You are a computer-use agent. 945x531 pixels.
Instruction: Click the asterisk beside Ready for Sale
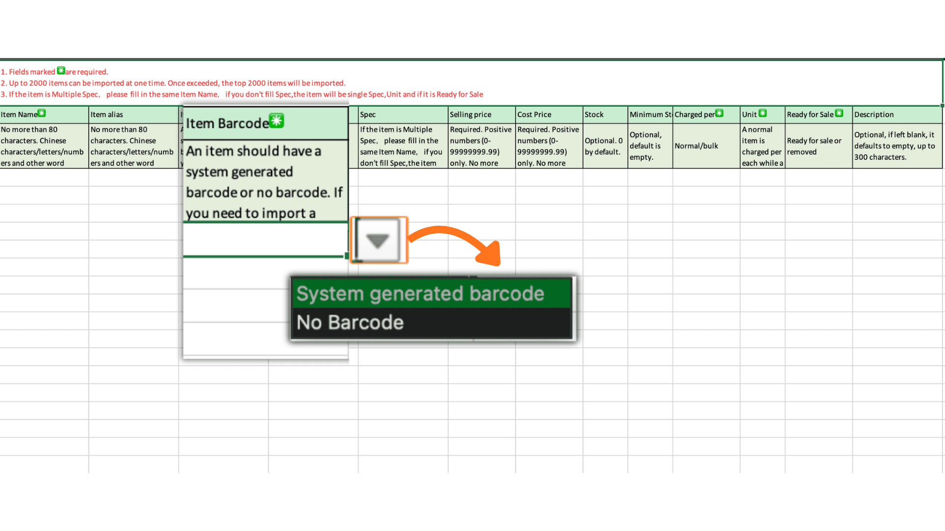[839, 113]
